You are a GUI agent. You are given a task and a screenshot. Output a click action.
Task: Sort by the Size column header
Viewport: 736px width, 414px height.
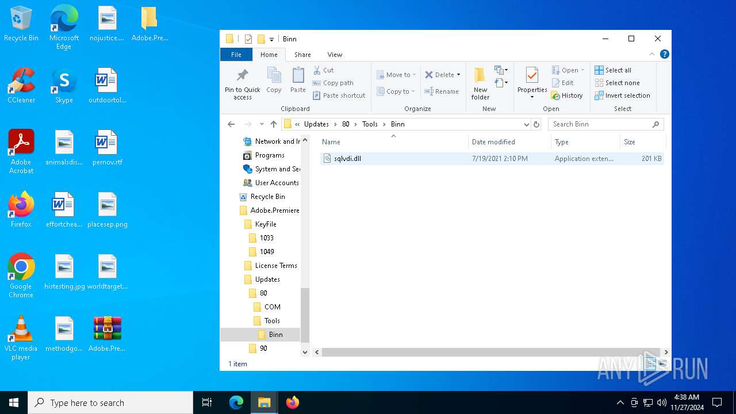(642, 142)
